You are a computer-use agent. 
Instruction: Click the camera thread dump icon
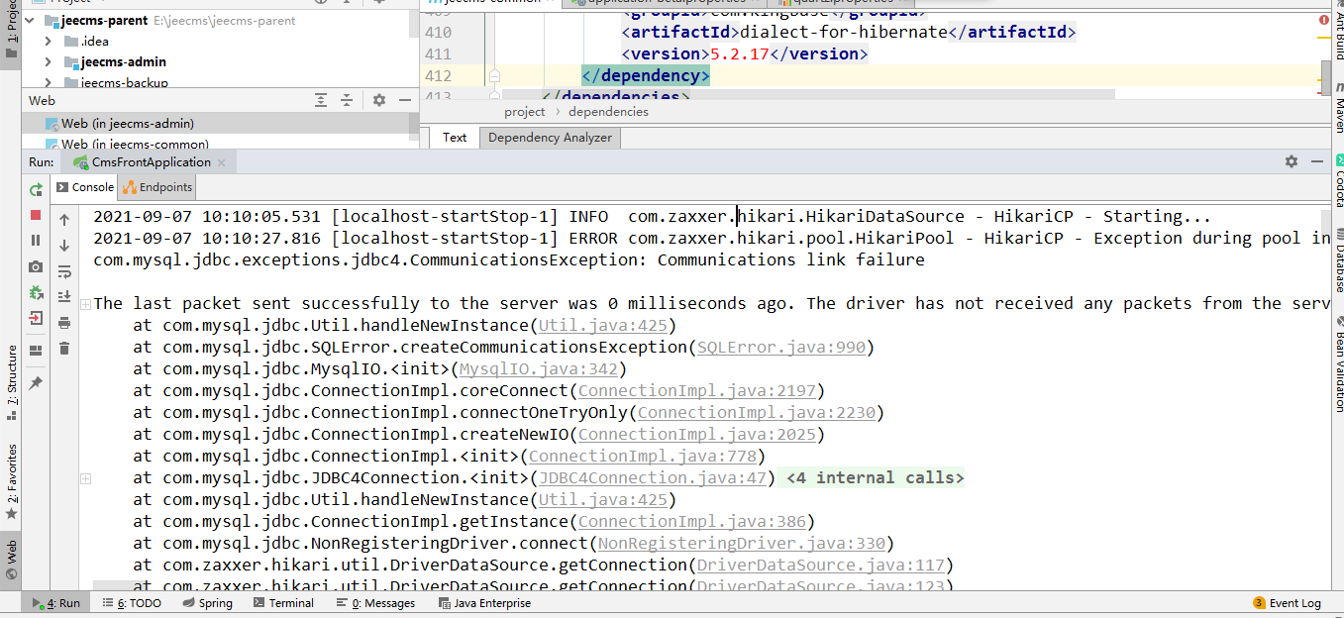(36, 266)
